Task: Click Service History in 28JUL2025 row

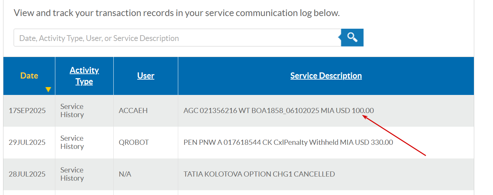Action: tap(72, 174)
